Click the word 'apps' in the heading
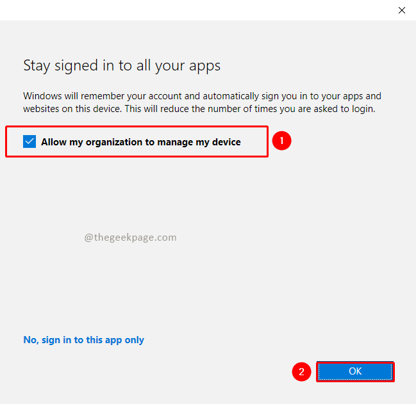The height and width of the screenshot is (404, 416). 206,66
